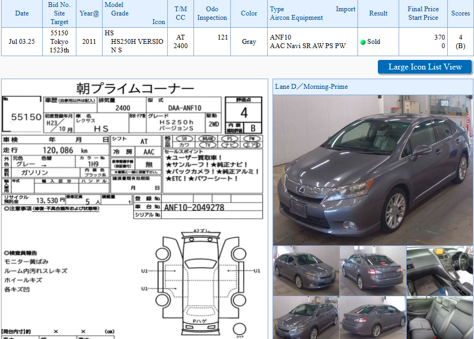The image size is (474, 339).
Task: Open the auction sheet image
Action: click(x=135, y=209)
